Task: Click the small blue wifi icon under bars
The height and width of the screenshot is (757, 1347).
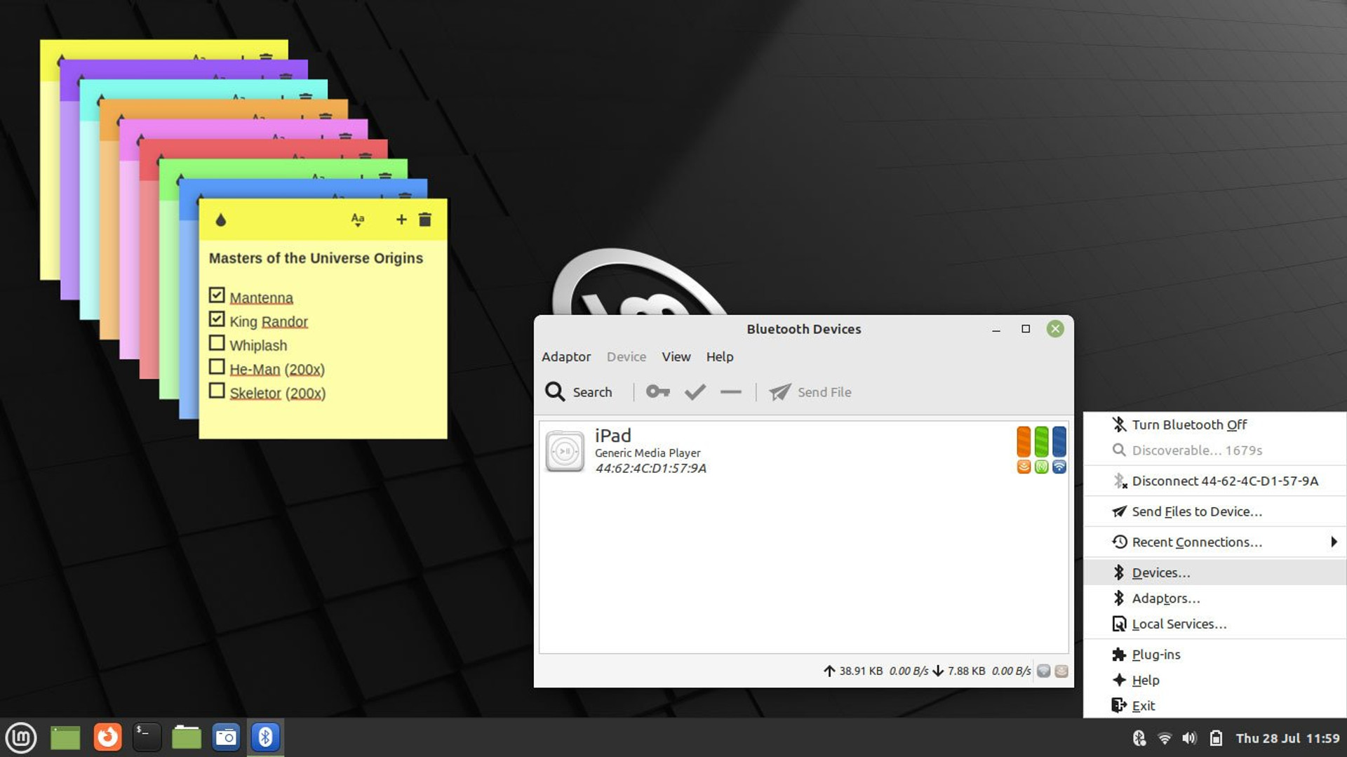Action: tap(1059, 467)
